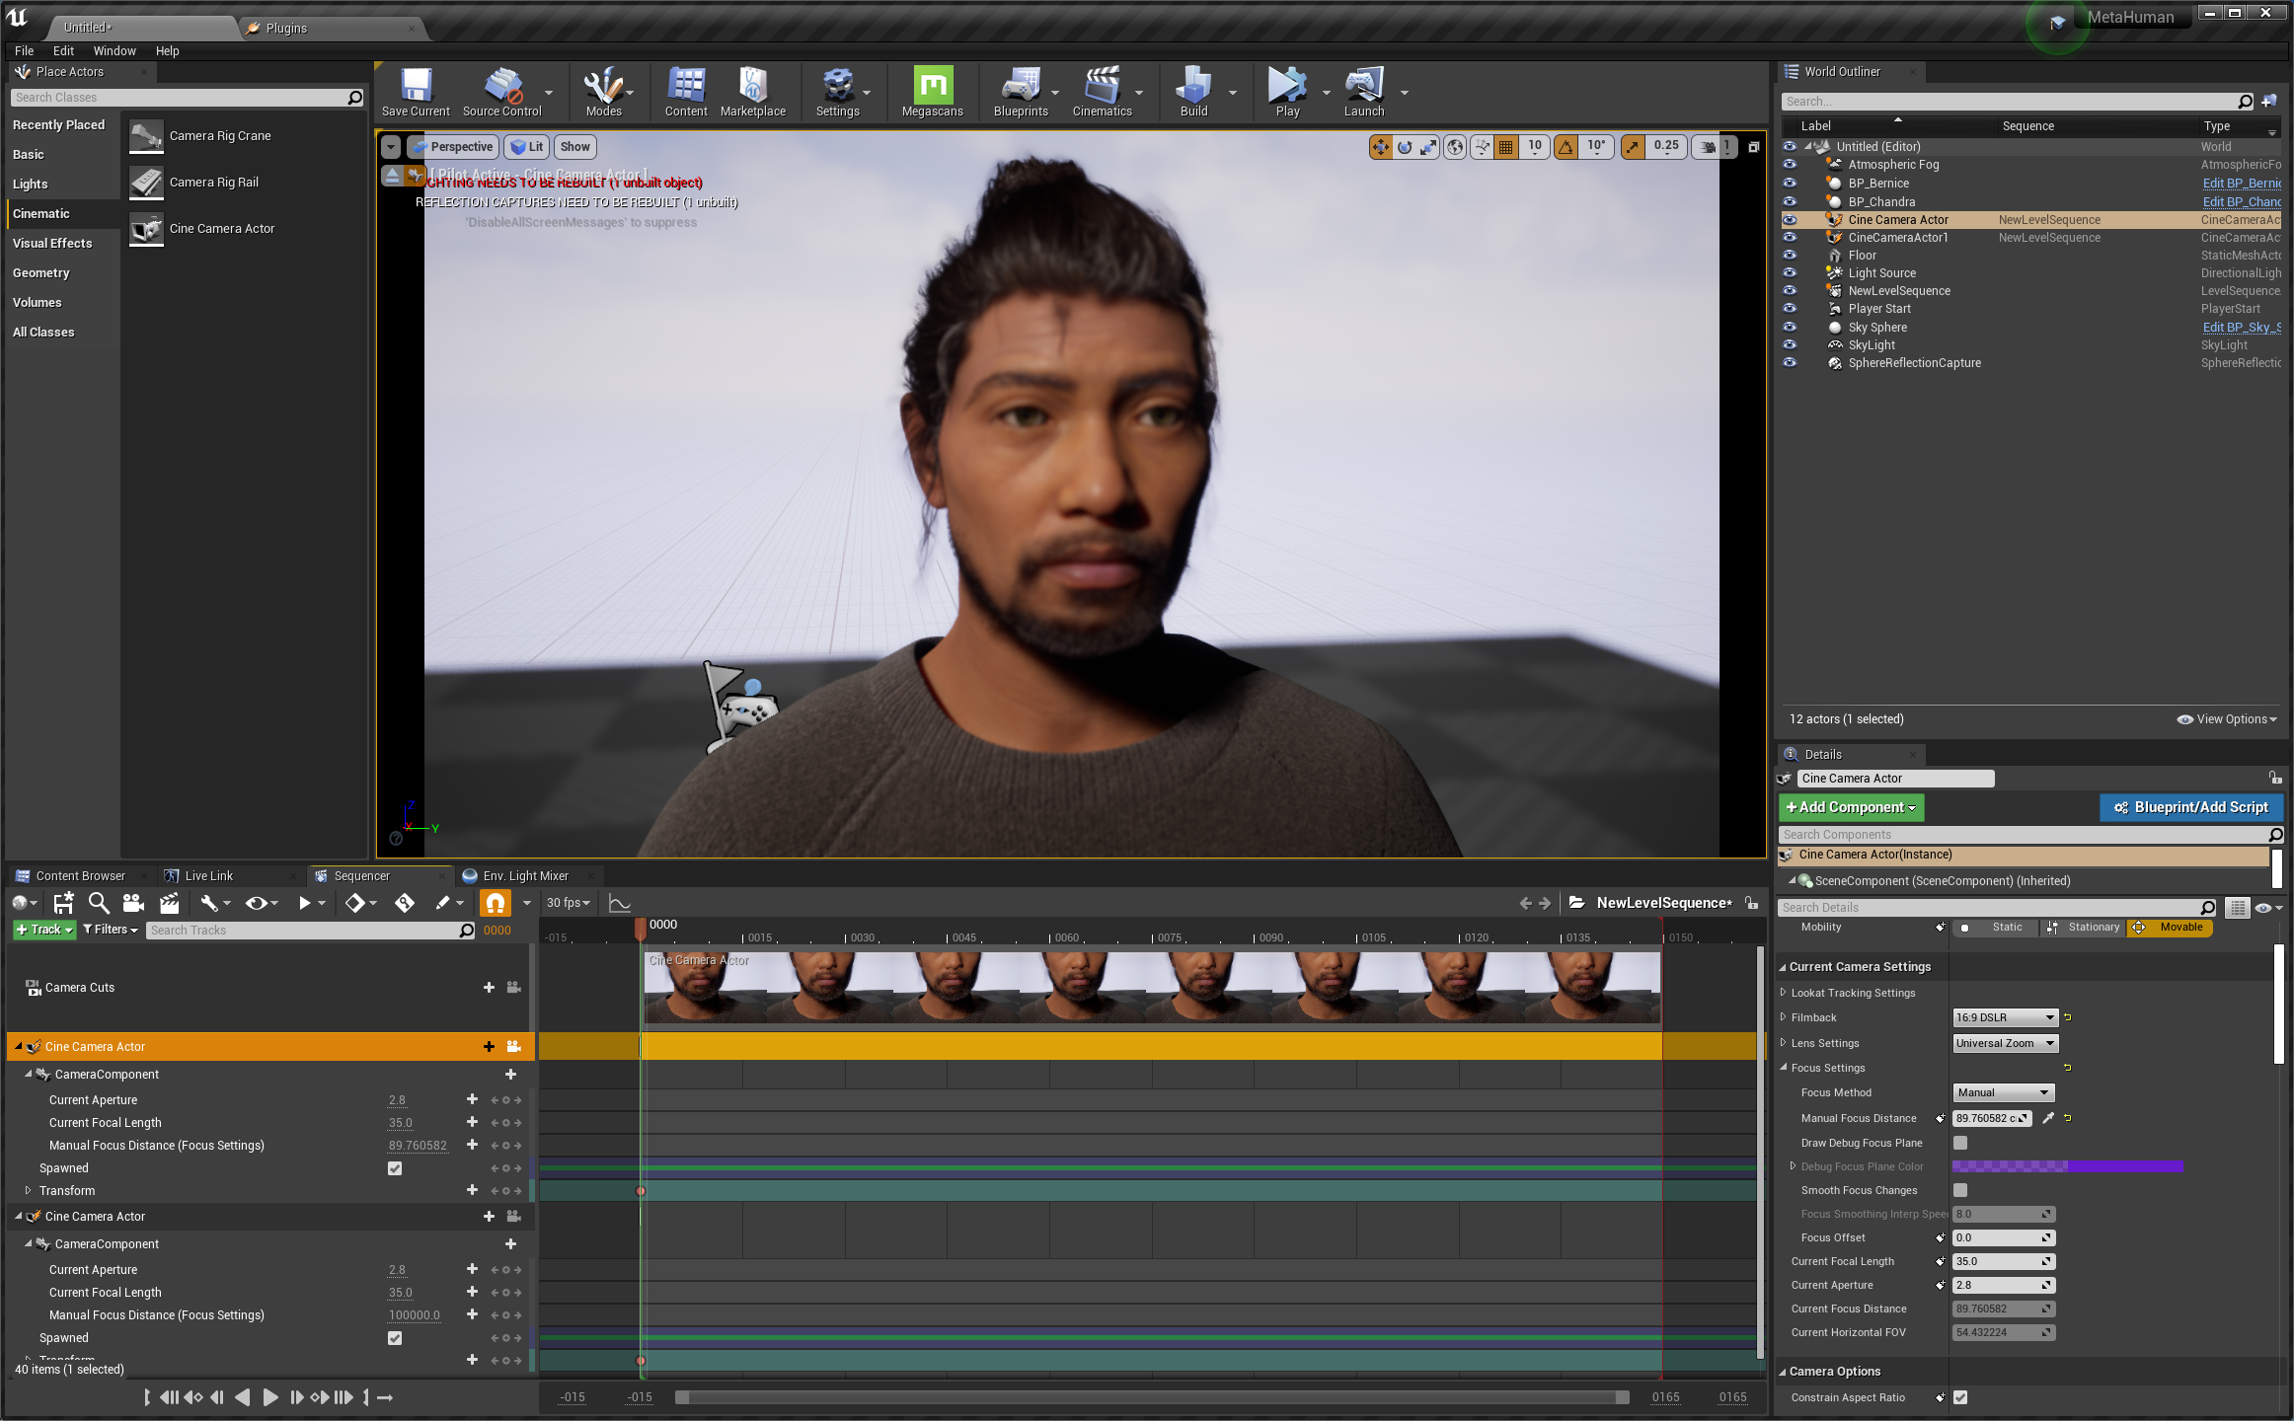The image size is (2294, 1421).
Task: Click the Save Current icon
Action: 416,87
